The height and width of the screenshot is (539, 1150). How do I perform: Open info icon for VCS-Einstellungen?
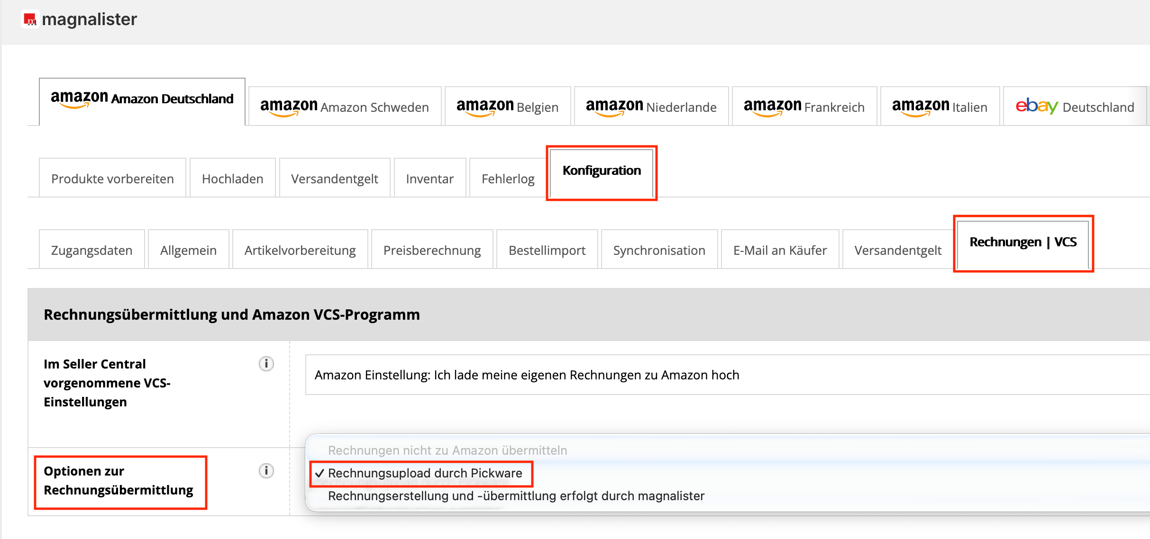266,364
